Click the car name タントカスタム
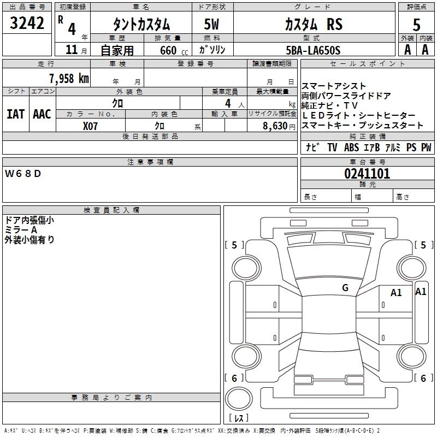Screen dimensions: 437x437 141,25
